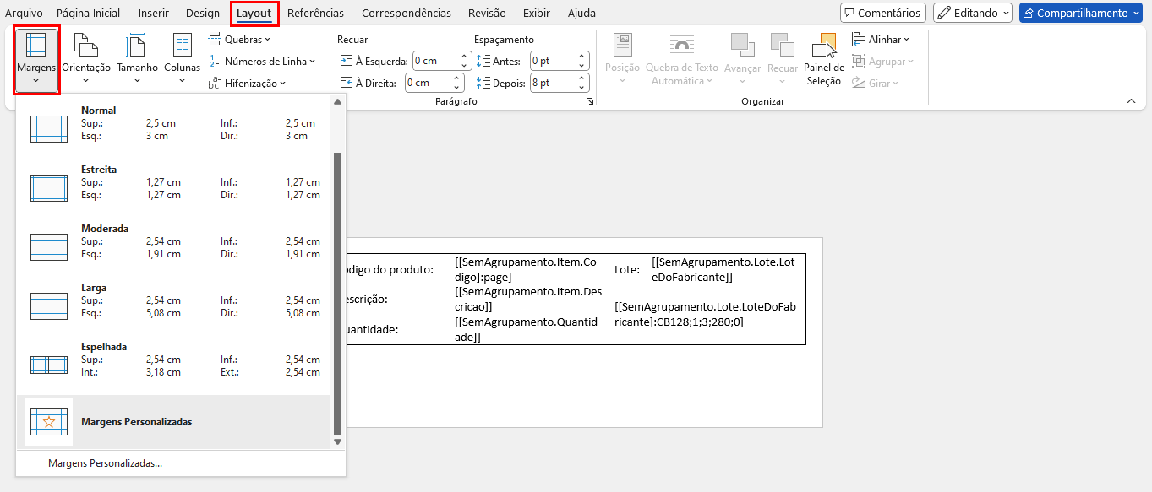This screenshot has width=1152, height=492.
Task: Click the Compartilhamento share button
Action: [1081, 13]
